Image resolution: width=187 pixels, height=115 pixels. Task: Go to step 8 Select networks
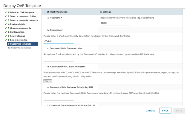point(17,40)
